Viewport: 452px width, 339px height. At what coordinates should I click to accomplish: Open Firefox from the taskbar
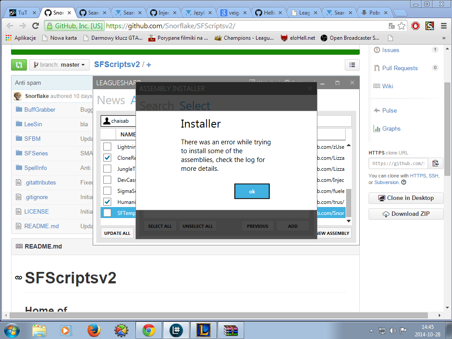94,330
